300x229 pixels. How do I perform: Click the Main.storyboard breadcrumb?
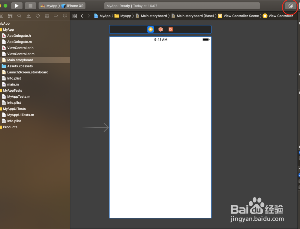[151, 16]
